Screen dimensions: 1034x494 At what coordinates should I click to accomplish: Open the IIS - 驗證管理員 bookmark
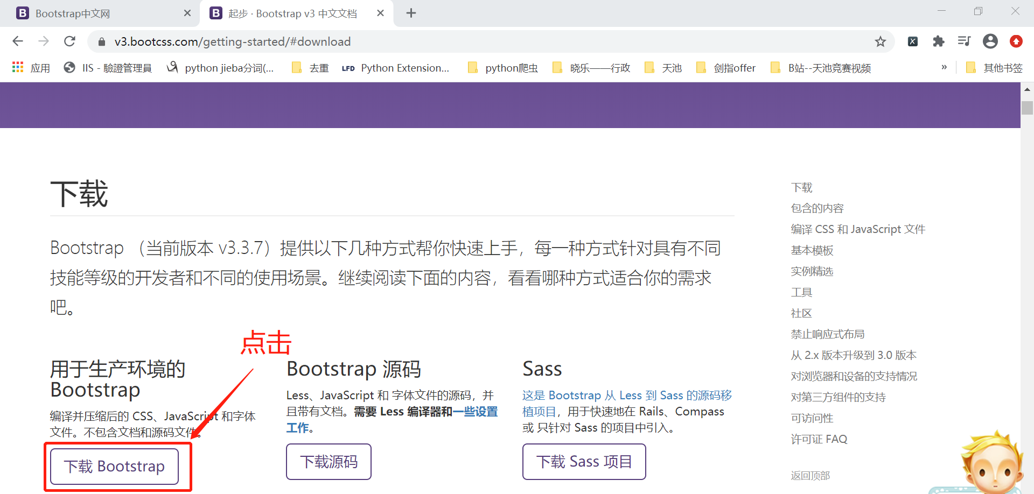(108, 68)
